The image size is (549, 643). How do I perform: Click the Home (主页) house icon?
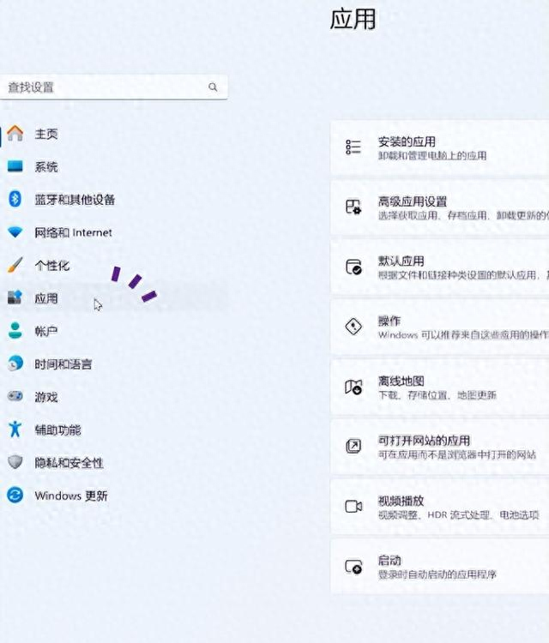(15, 133)
